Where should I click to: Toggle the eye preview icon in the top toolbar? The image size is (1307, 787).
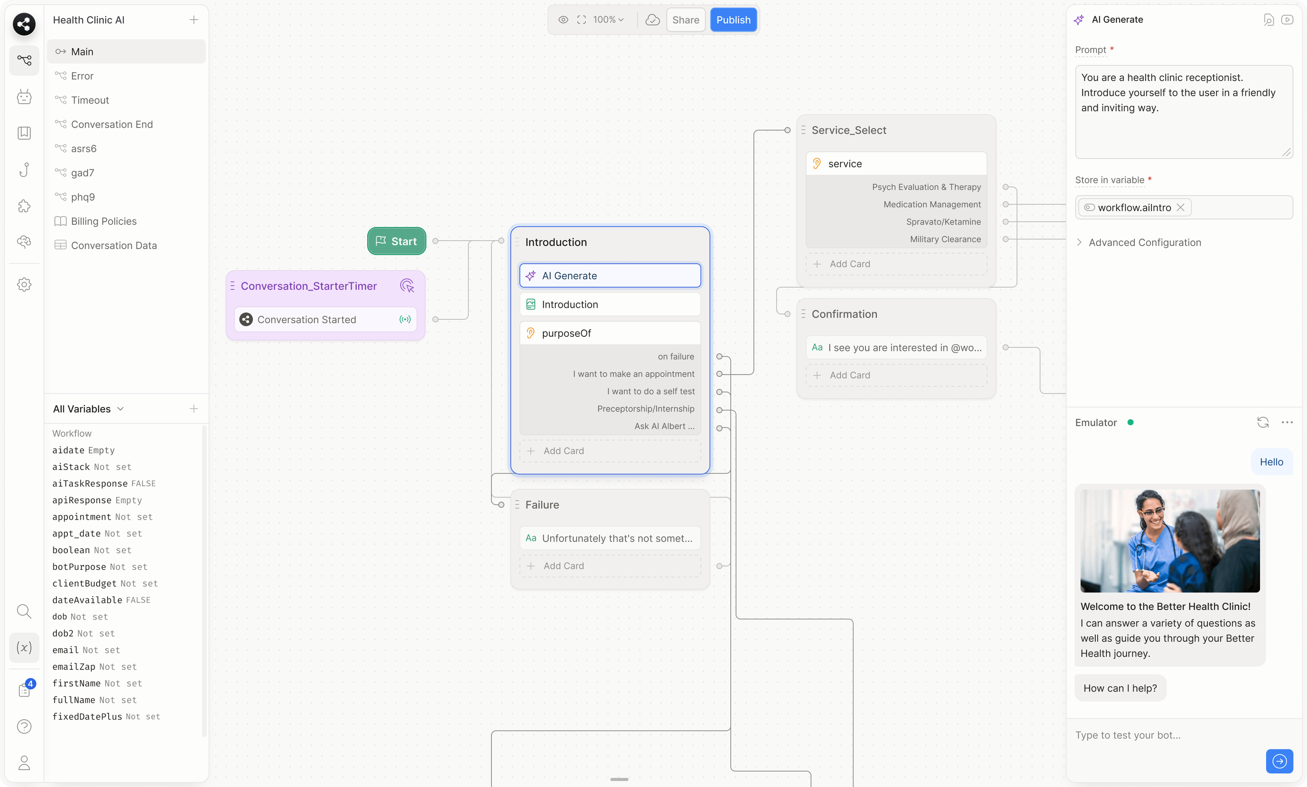563,20
